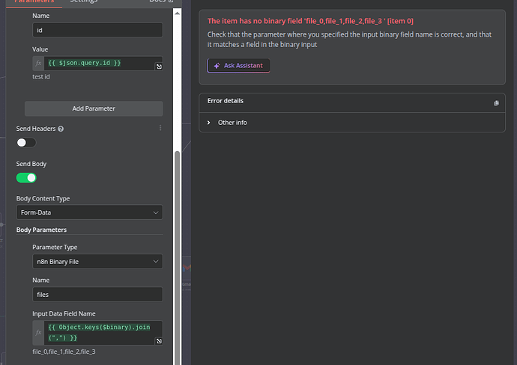
Task: Click the 'Body Parameters' section label
Action: pos(41,230)
